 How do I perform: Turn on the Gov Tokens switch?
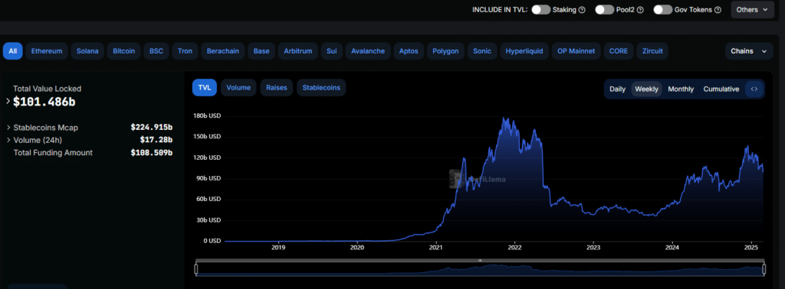(x=662, y=9)
